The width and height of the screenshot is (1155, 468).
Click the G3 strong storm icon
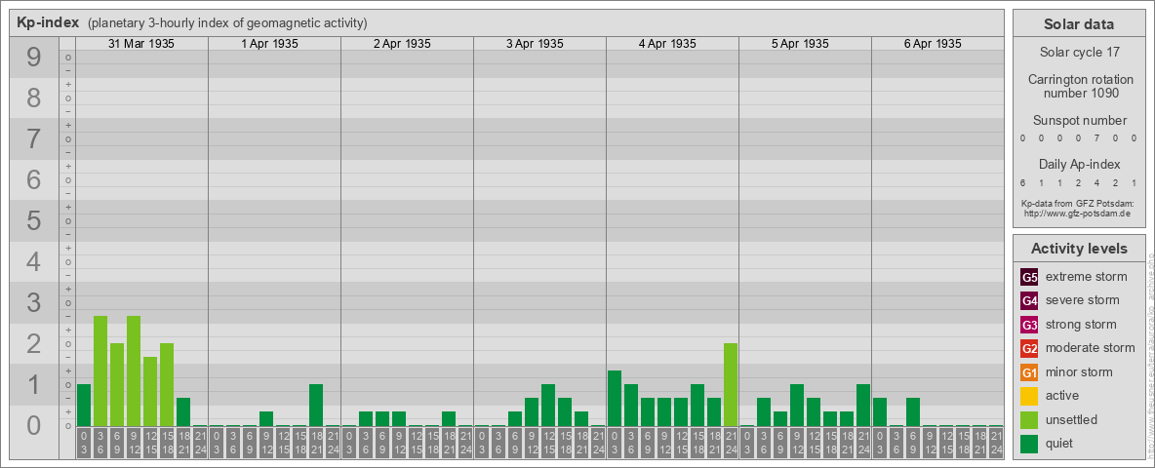click(x=1029, y=325)
